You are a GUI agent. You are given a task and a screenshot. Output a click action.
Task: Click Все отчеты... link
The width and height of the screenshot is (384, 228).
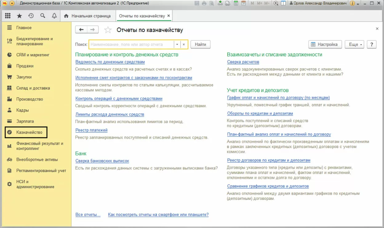click(x=88, y=214)
